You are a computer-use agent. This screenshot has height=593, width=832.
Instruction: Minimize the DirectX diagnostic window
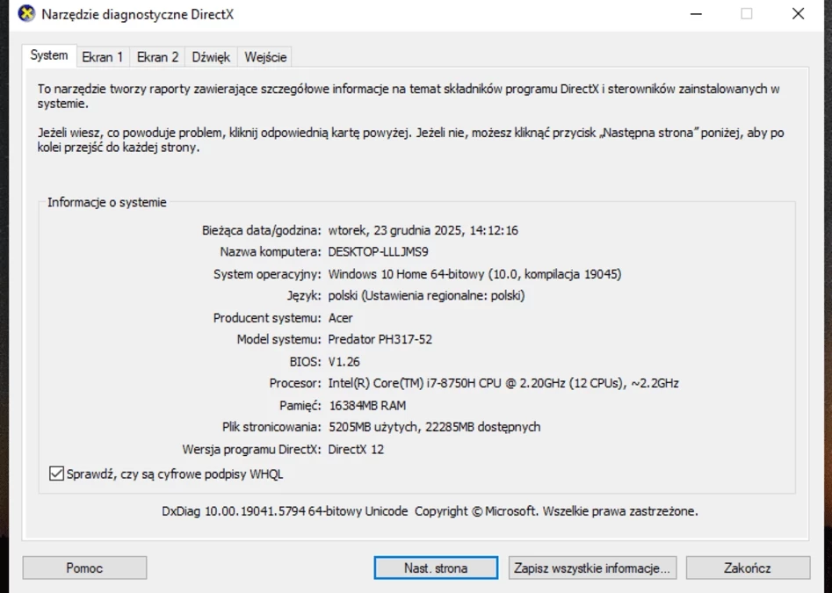click(x=696, y=14)
